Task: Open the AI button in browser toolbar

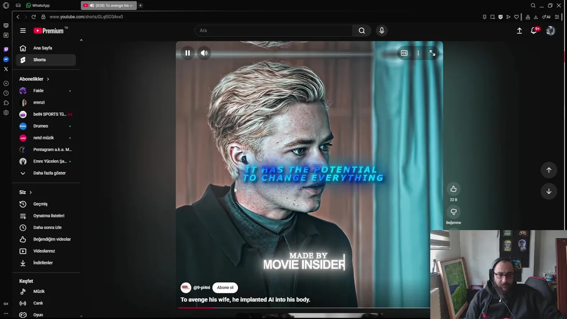Action: point(546,17)
